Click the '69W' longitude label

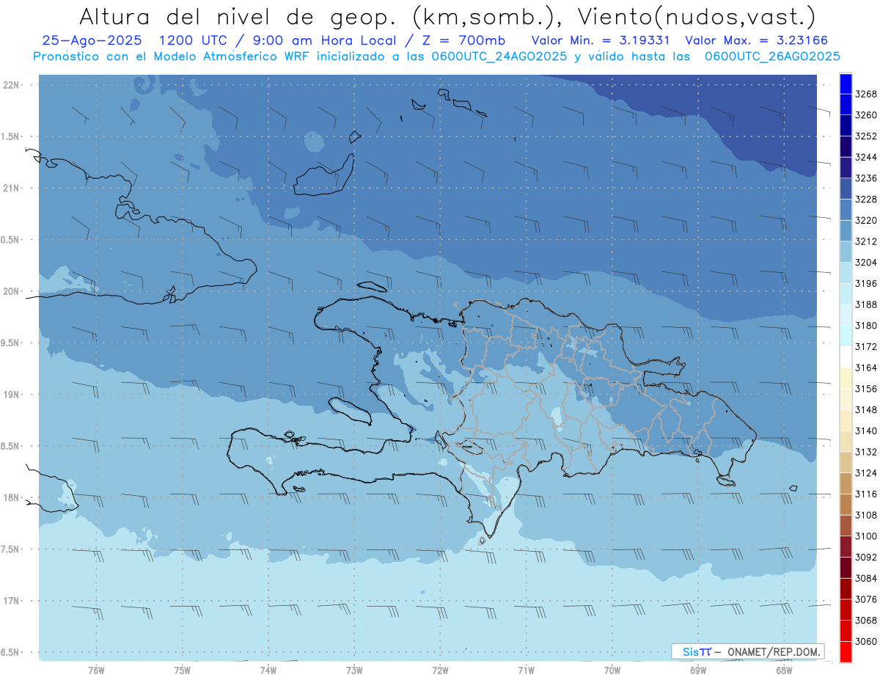point(698,670)
